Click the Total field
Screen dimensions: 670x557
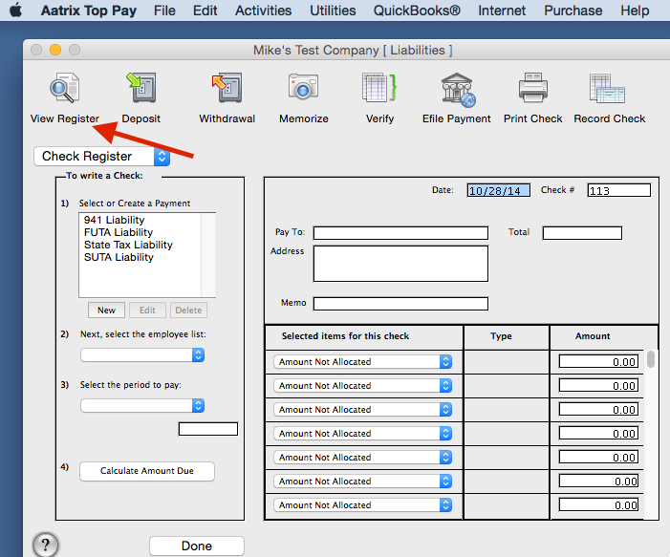coord(582,233)
